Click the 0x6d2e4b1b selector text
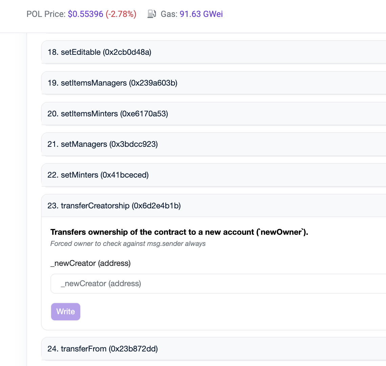 [x=156, y=206]
